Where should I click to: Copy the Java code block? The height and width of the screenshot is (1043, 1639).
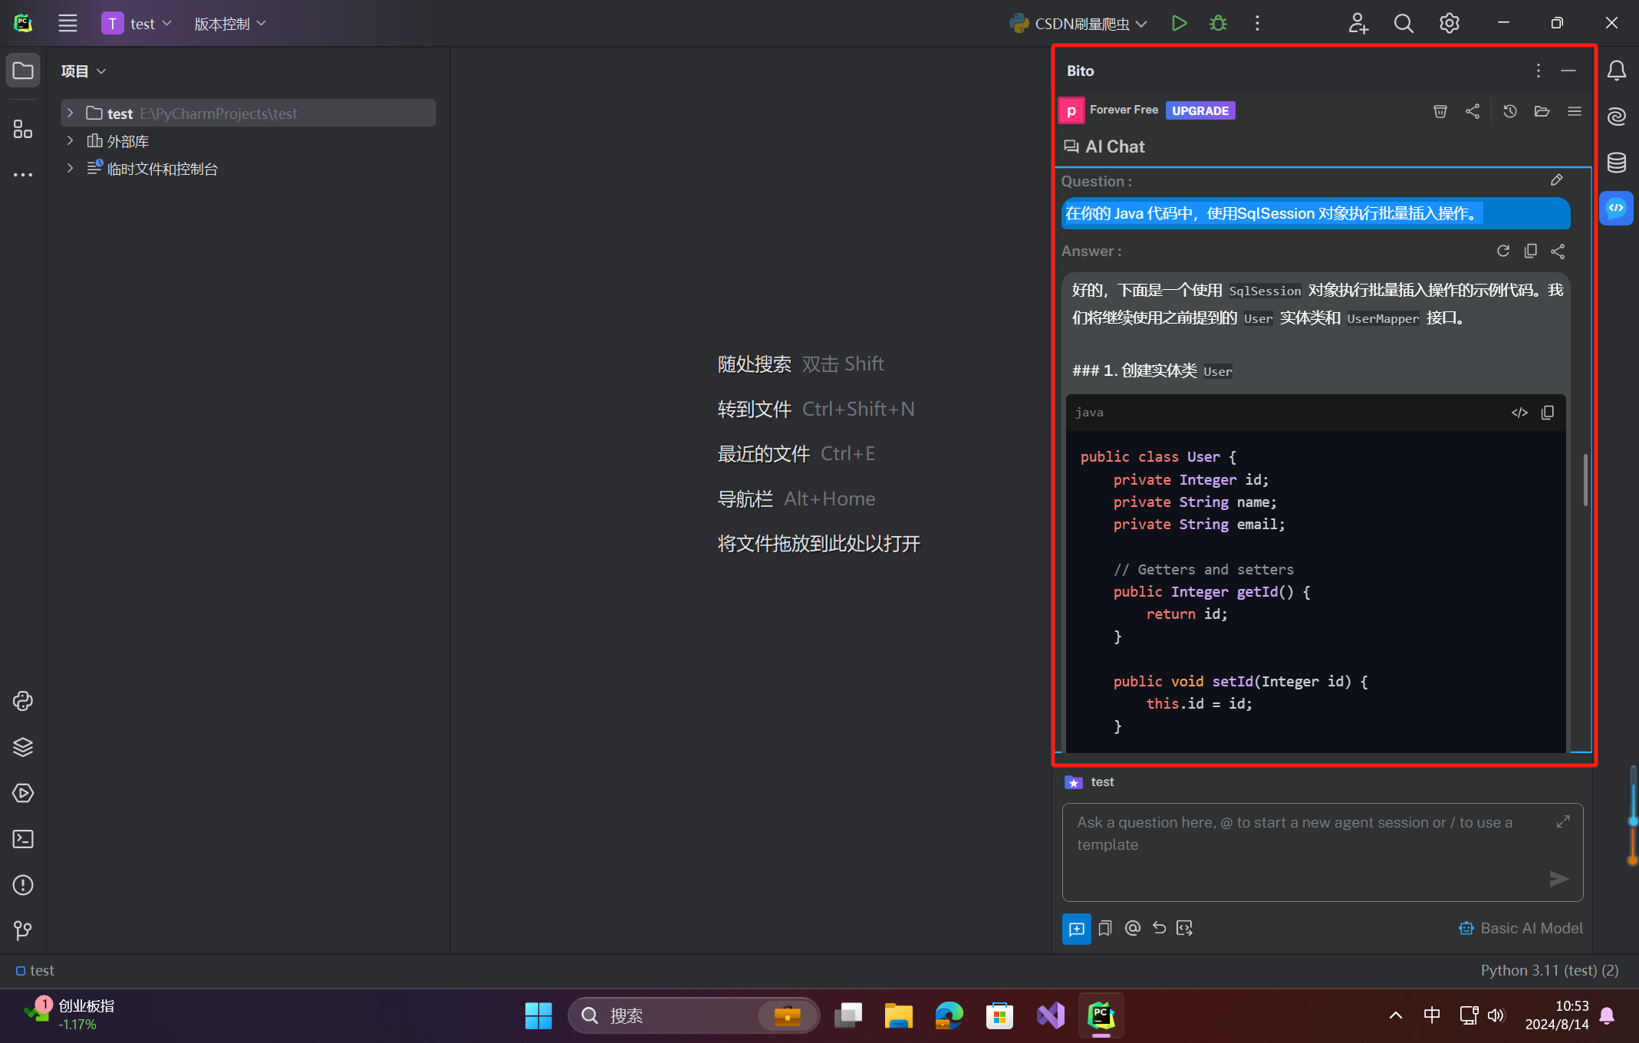point(1548,413)
